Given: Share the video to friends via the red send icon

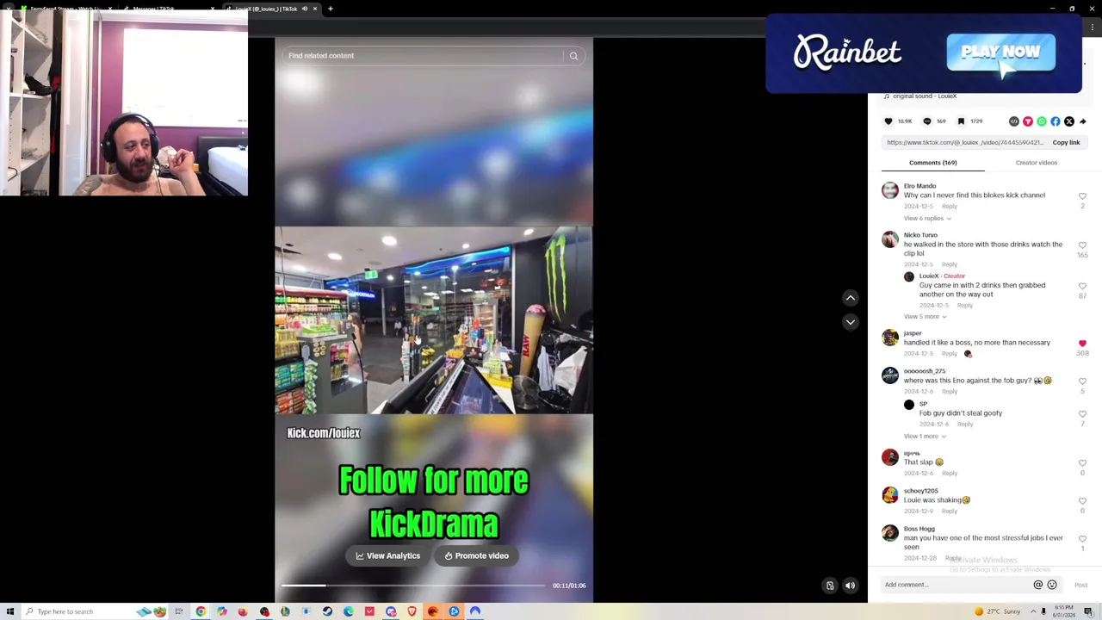Looking at the screenshot, I should coord(1028,121).
